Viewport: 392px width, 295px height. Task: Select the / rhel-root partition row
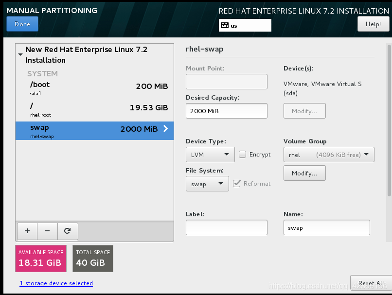point(94,110)
